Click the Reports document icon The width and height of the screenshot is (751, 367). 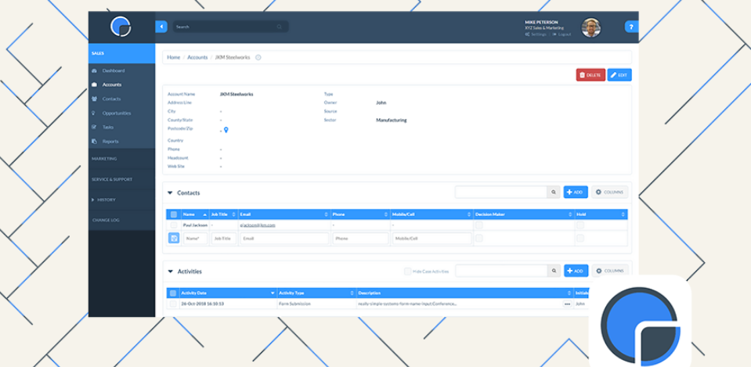pos(94,142)
